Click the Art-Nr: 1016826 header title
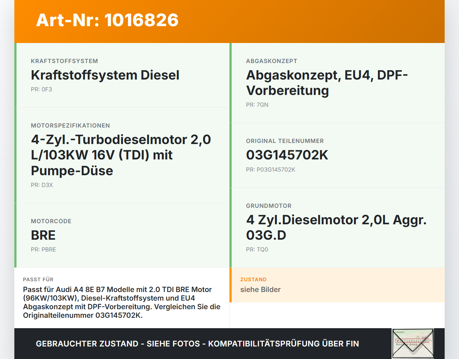Viewport: 459px width, 359px height. click(x=107, y=20)
